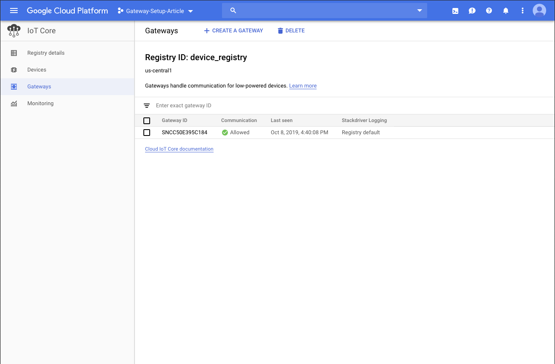Click the account avatar picture
Screen dimensions: 555x364
click(539, 11)
